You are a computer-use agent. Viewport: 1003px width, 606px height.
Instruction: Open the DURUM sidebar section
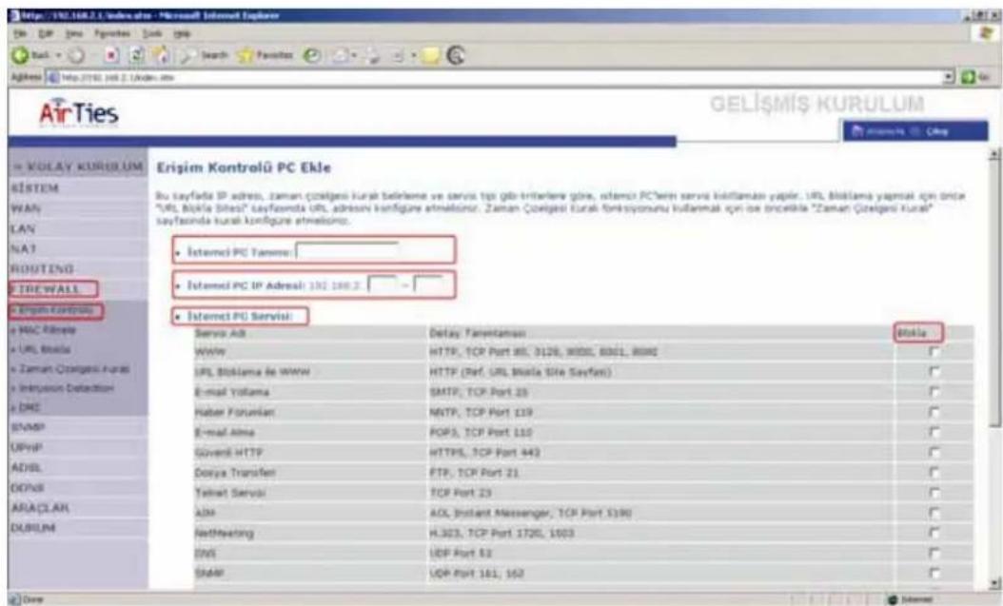33,528
